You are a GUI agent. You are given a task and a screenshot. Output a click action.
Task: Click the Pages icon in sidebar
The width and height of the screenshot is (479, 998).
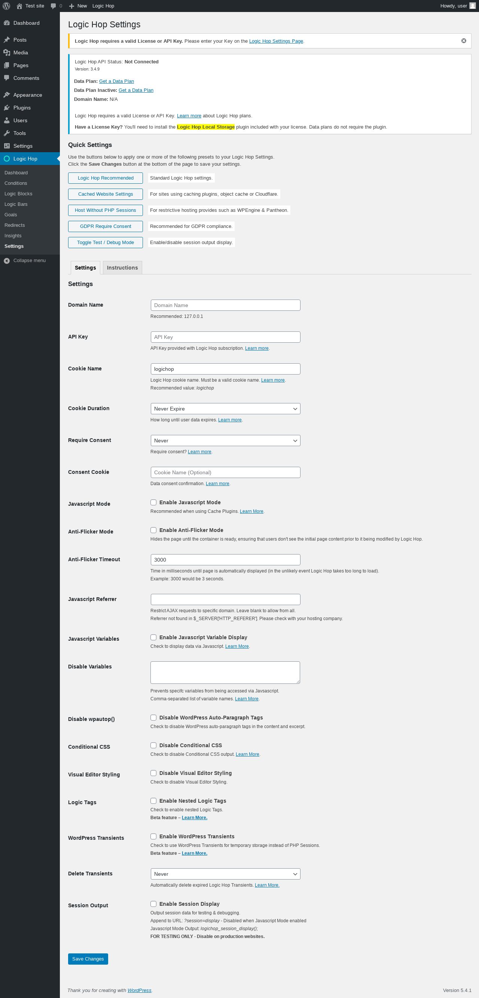(x=7, y=66)
